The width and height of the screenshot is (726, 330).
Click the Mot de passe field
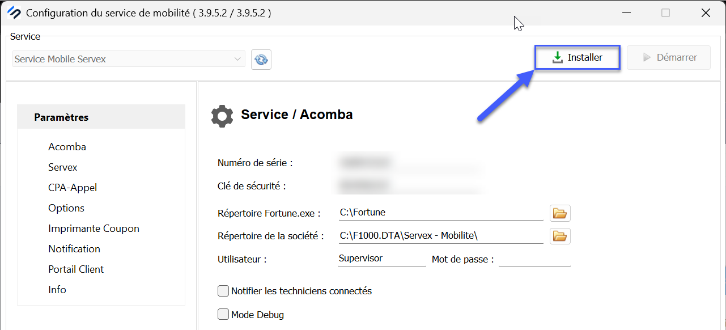pyautogui.click(x=534, y=259)
